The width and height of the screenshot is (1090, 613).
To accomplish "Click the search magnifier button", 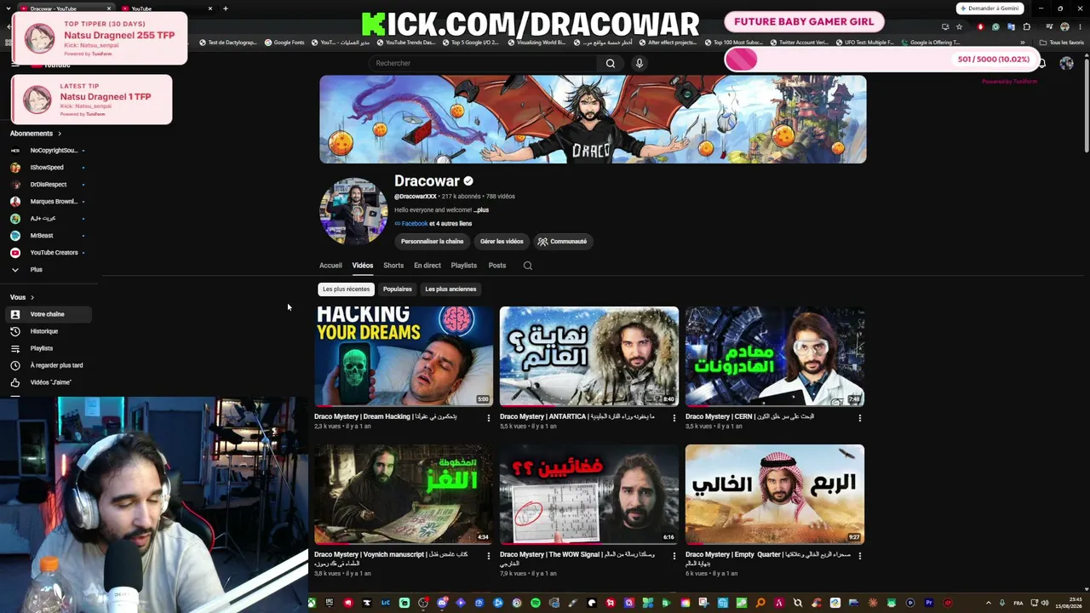I will 611,63.
